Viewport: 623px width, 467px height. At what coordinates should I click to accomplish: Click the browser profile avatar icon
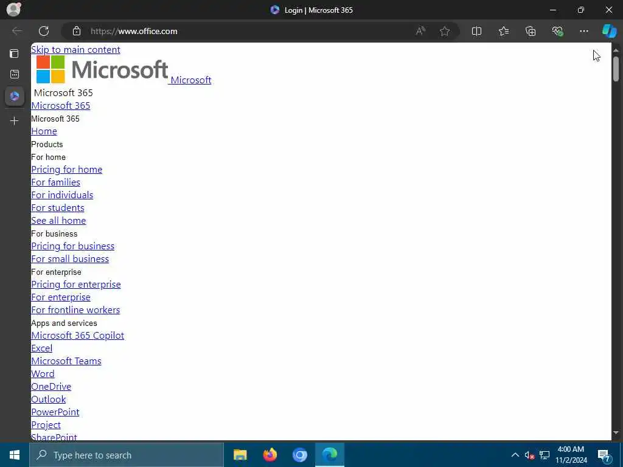click(x=13, y=9)
